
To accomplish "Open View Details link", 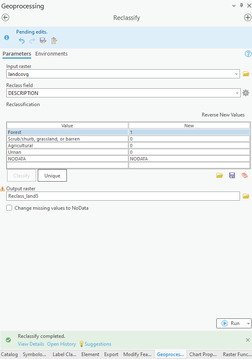I will 31,344.
